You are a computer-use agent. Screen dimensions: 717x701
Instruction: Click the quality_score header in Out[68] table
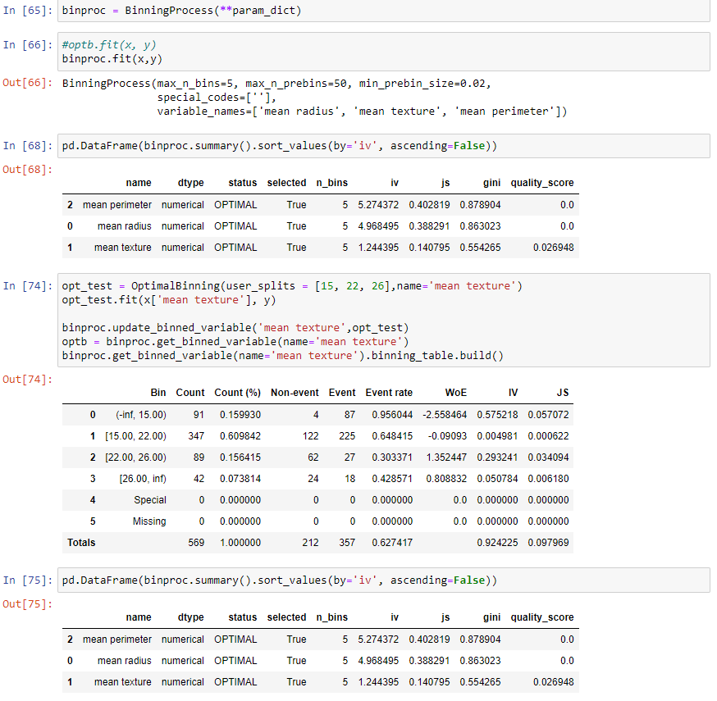543,182
